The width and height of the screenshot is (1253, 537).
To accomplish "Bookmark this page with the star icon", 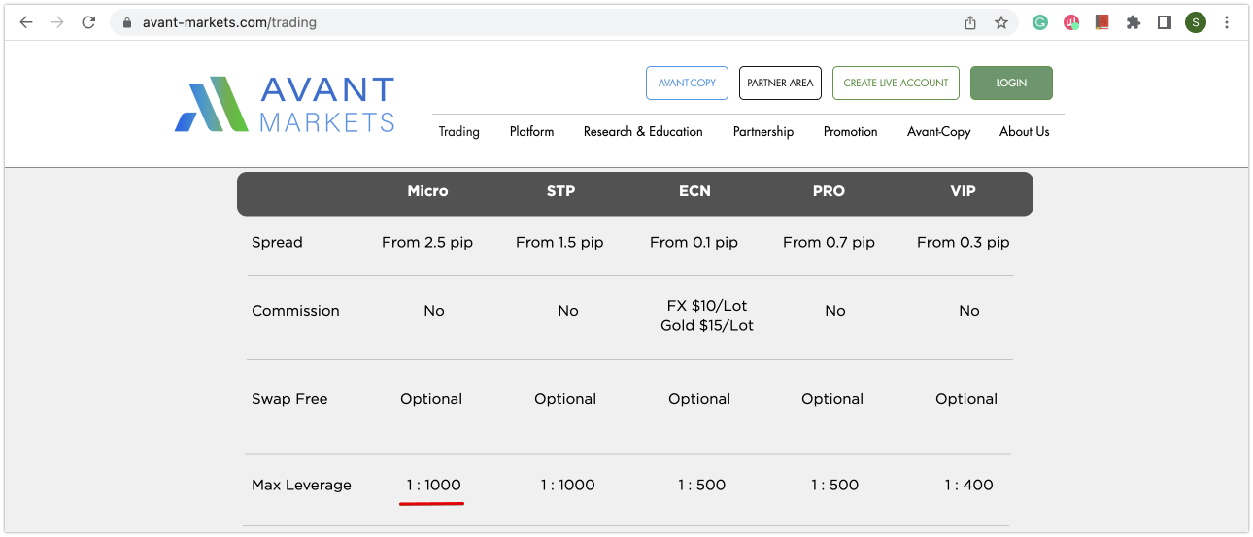I will 1001,22.
